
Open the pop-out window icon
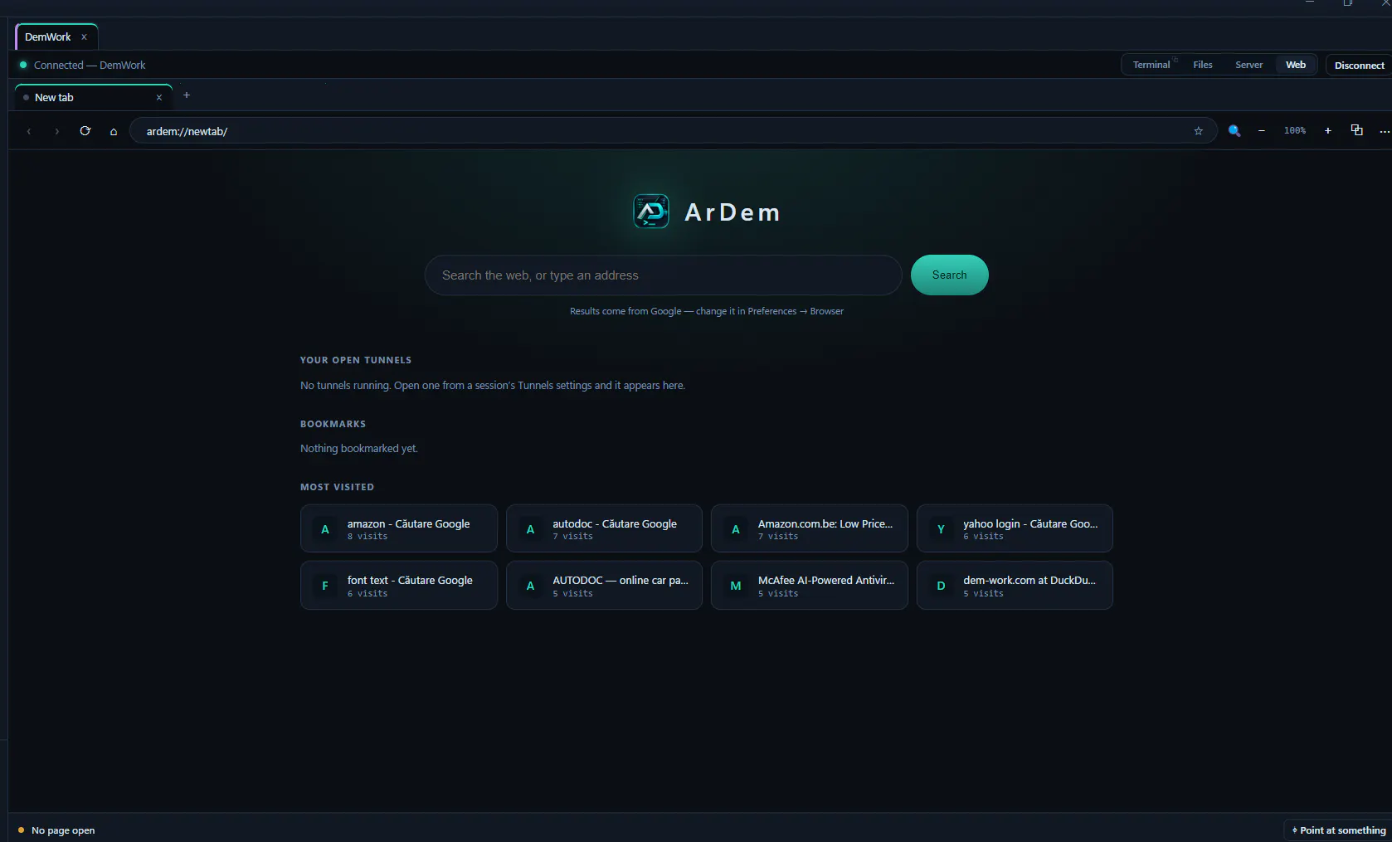pos(1357,130)
